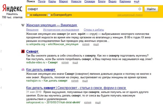The width and height of the screenshot is (163, 107).
Task: Click the Wikipedia favicon of the first result
Action: click(23, 25)
